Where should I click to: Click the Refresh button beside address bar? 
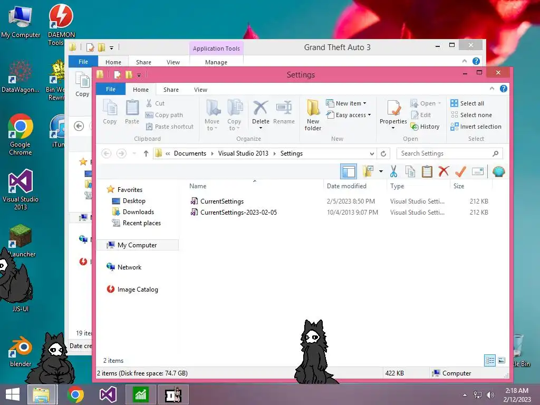coord(383,153)
